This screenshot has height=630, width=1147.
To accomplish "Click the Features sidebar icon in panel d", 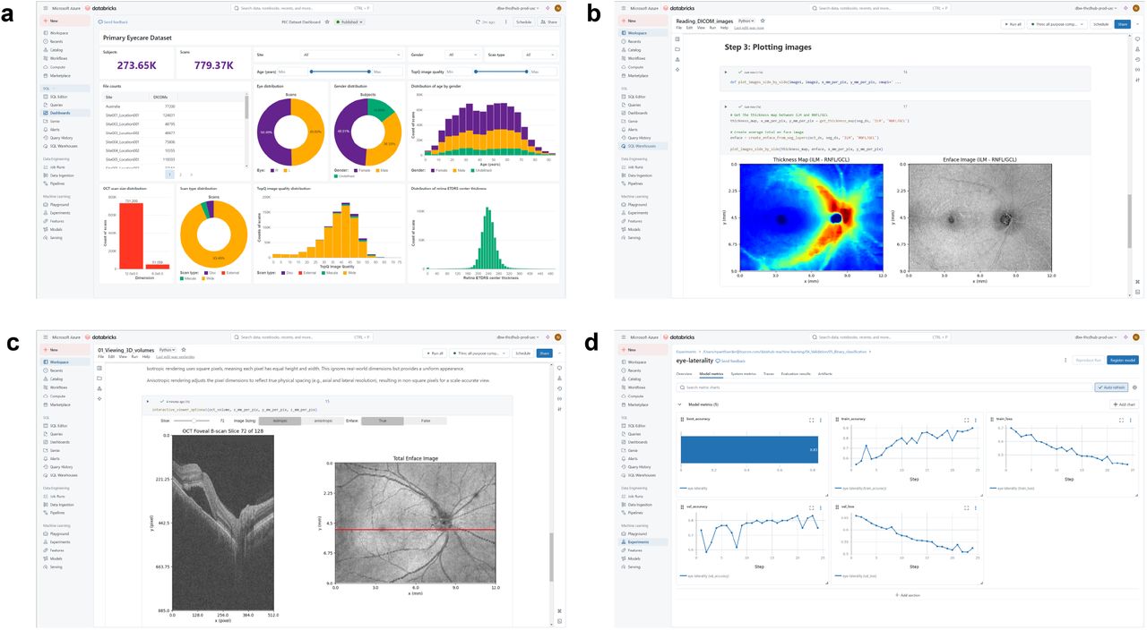I will (x=623, y=550).
